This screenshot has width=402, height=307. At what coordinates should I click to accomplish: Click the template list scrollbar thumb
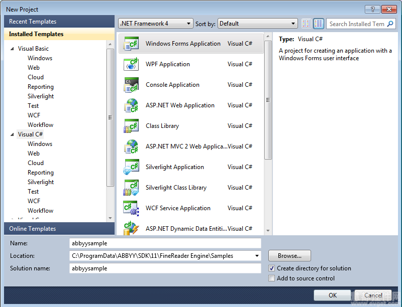tap(268, 100)
